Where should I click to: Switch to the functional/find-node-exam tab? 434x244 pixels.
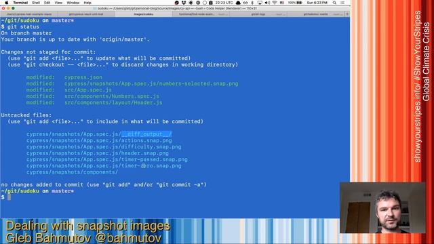click(x=201, y=14)
